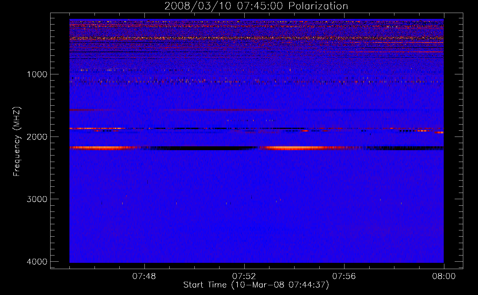Click the 07:56 time tick label
478x295 pixels.
(x=344, y=276)
